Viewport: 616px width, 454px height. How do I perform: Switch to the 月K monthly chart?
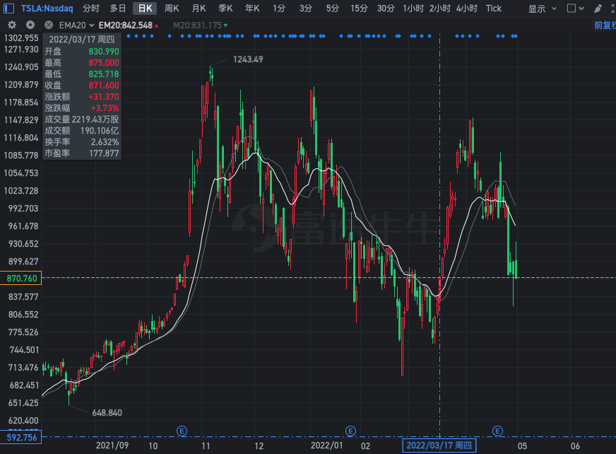(x=199, y=8)
